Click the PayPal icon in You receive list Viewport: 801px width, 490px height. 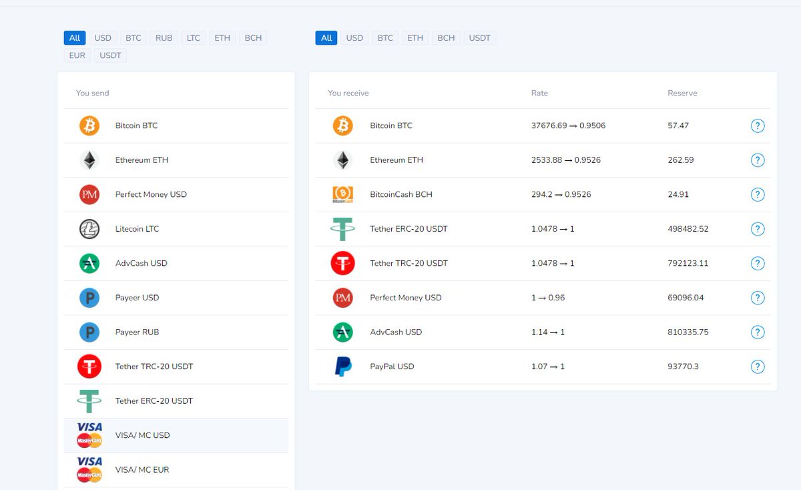point(343,366)
